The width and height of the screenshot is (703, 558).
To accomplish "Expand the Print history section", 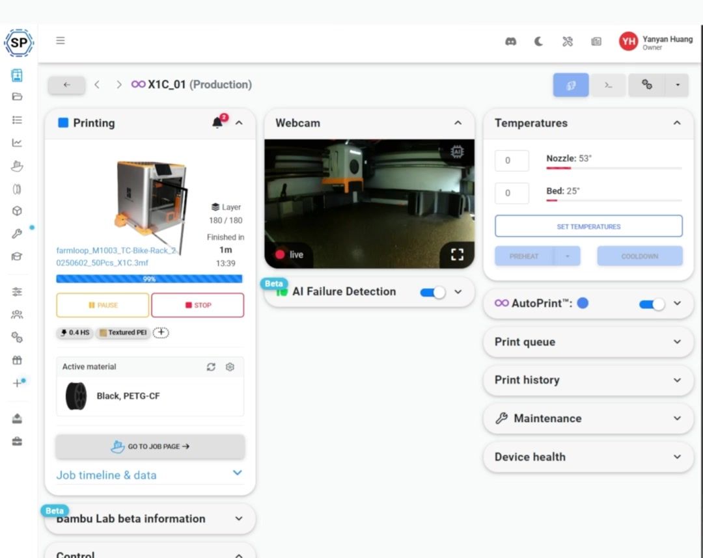I will 677,380.
